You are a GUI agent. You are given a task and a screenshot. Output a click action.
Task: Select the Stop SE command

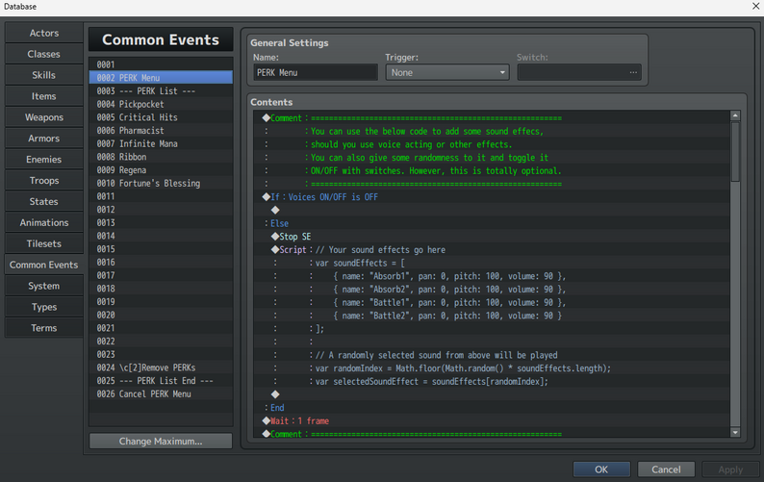coord(492,237)
